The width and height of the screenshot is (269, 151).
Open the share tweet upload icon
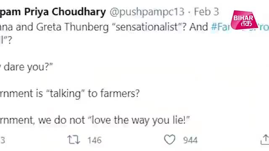click(265, 139)
